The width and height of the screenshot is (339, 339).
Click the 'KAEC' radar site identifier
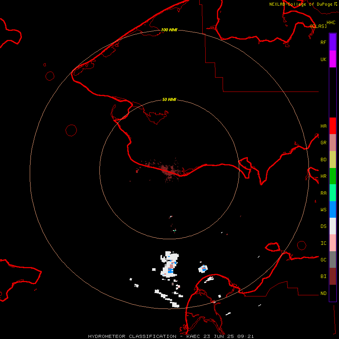pyautogui.click(x=193, y=336)
